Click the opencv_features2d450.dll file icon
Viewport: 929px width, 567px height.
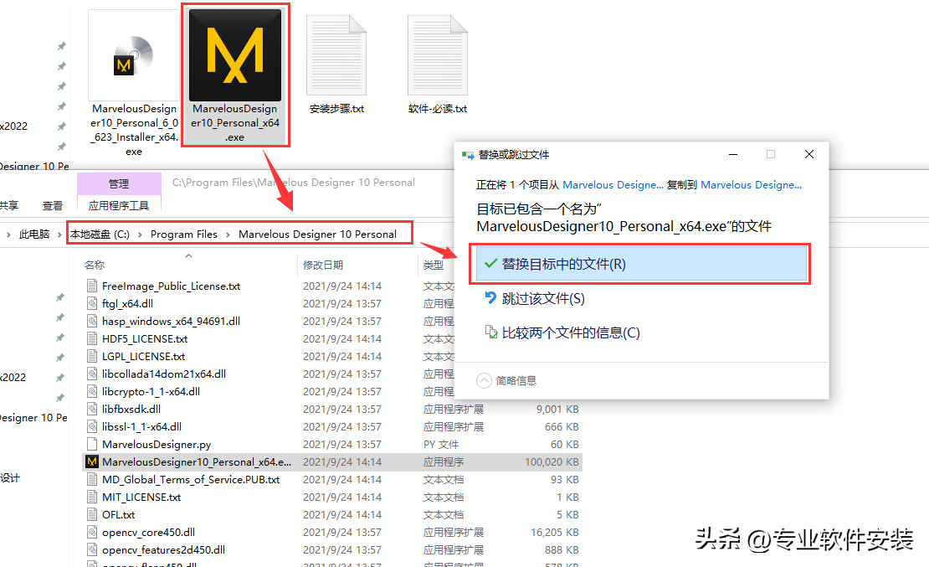(x=92, y=549)
